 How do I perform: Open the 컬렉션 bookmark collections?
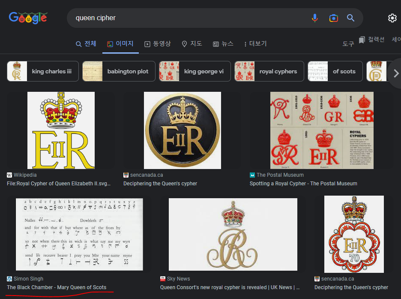(x=371, y=39)
